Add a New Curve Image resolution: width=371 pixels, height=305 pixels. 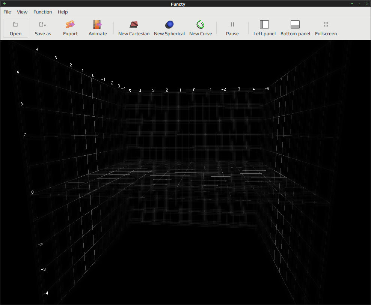pyautogui.click(x=201, y=28)
